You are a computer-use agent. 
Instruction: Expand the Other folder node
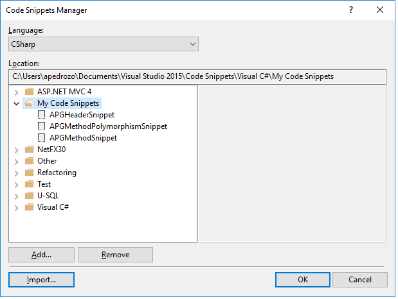click(17, 162)
